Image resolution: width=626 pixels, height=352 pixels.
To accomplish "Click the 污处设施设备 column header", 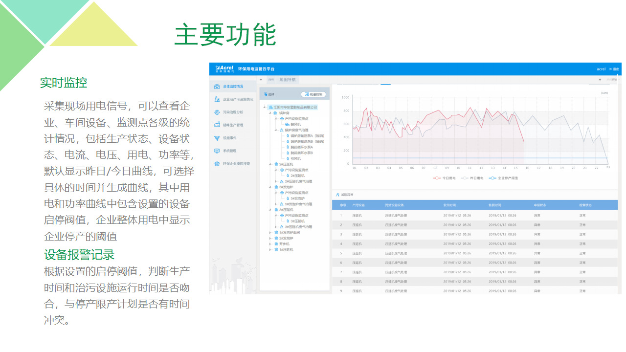I will pos(395,205).
